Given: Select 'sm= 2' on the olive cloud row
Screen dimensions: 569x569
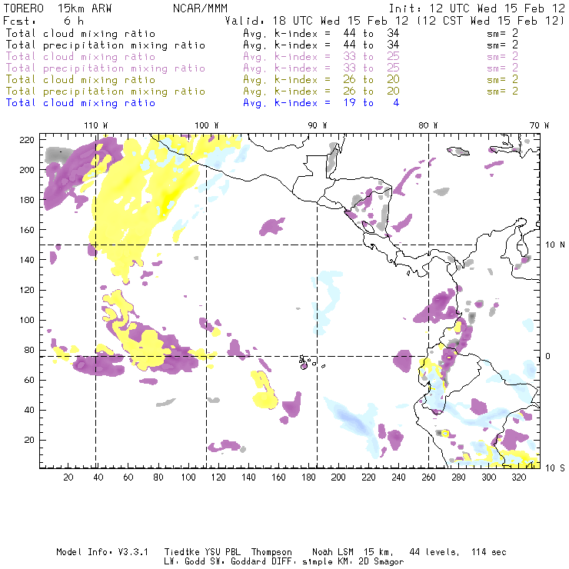Looking at the screenshot, I should point(502,80).
